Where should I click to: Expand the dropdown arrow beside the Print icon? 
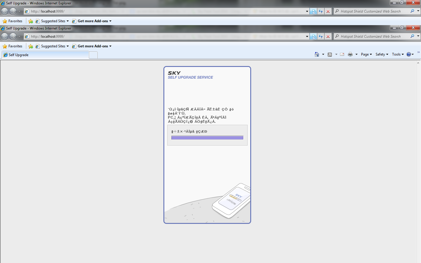click(356, 54)
